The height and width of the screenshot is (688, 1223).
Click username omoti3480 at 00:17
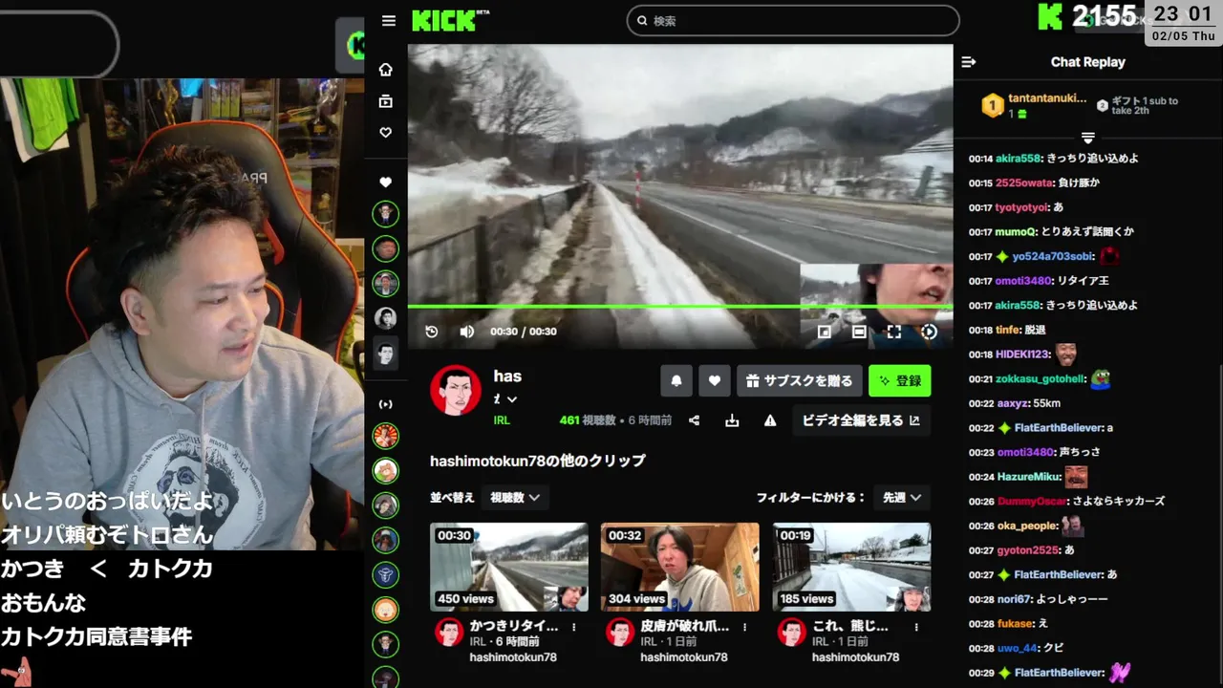[1023, 281]
